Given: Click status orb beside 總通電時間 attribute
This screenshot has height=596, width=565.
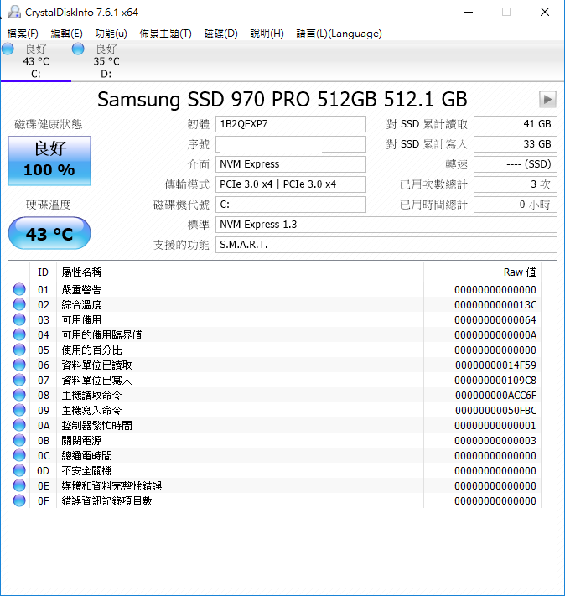Looking at the screenshot, I should (x=19, y=456).
